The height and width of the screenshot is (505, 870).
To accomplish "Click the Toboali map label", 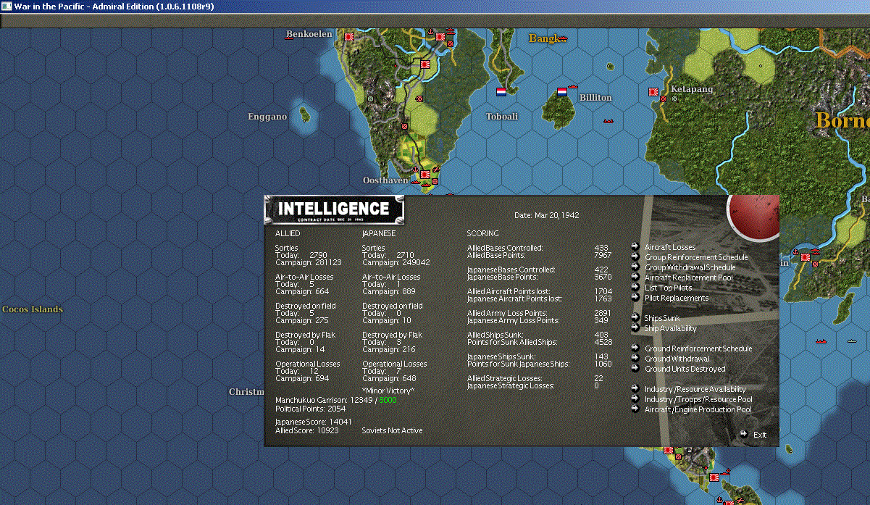I will [502, 117].
